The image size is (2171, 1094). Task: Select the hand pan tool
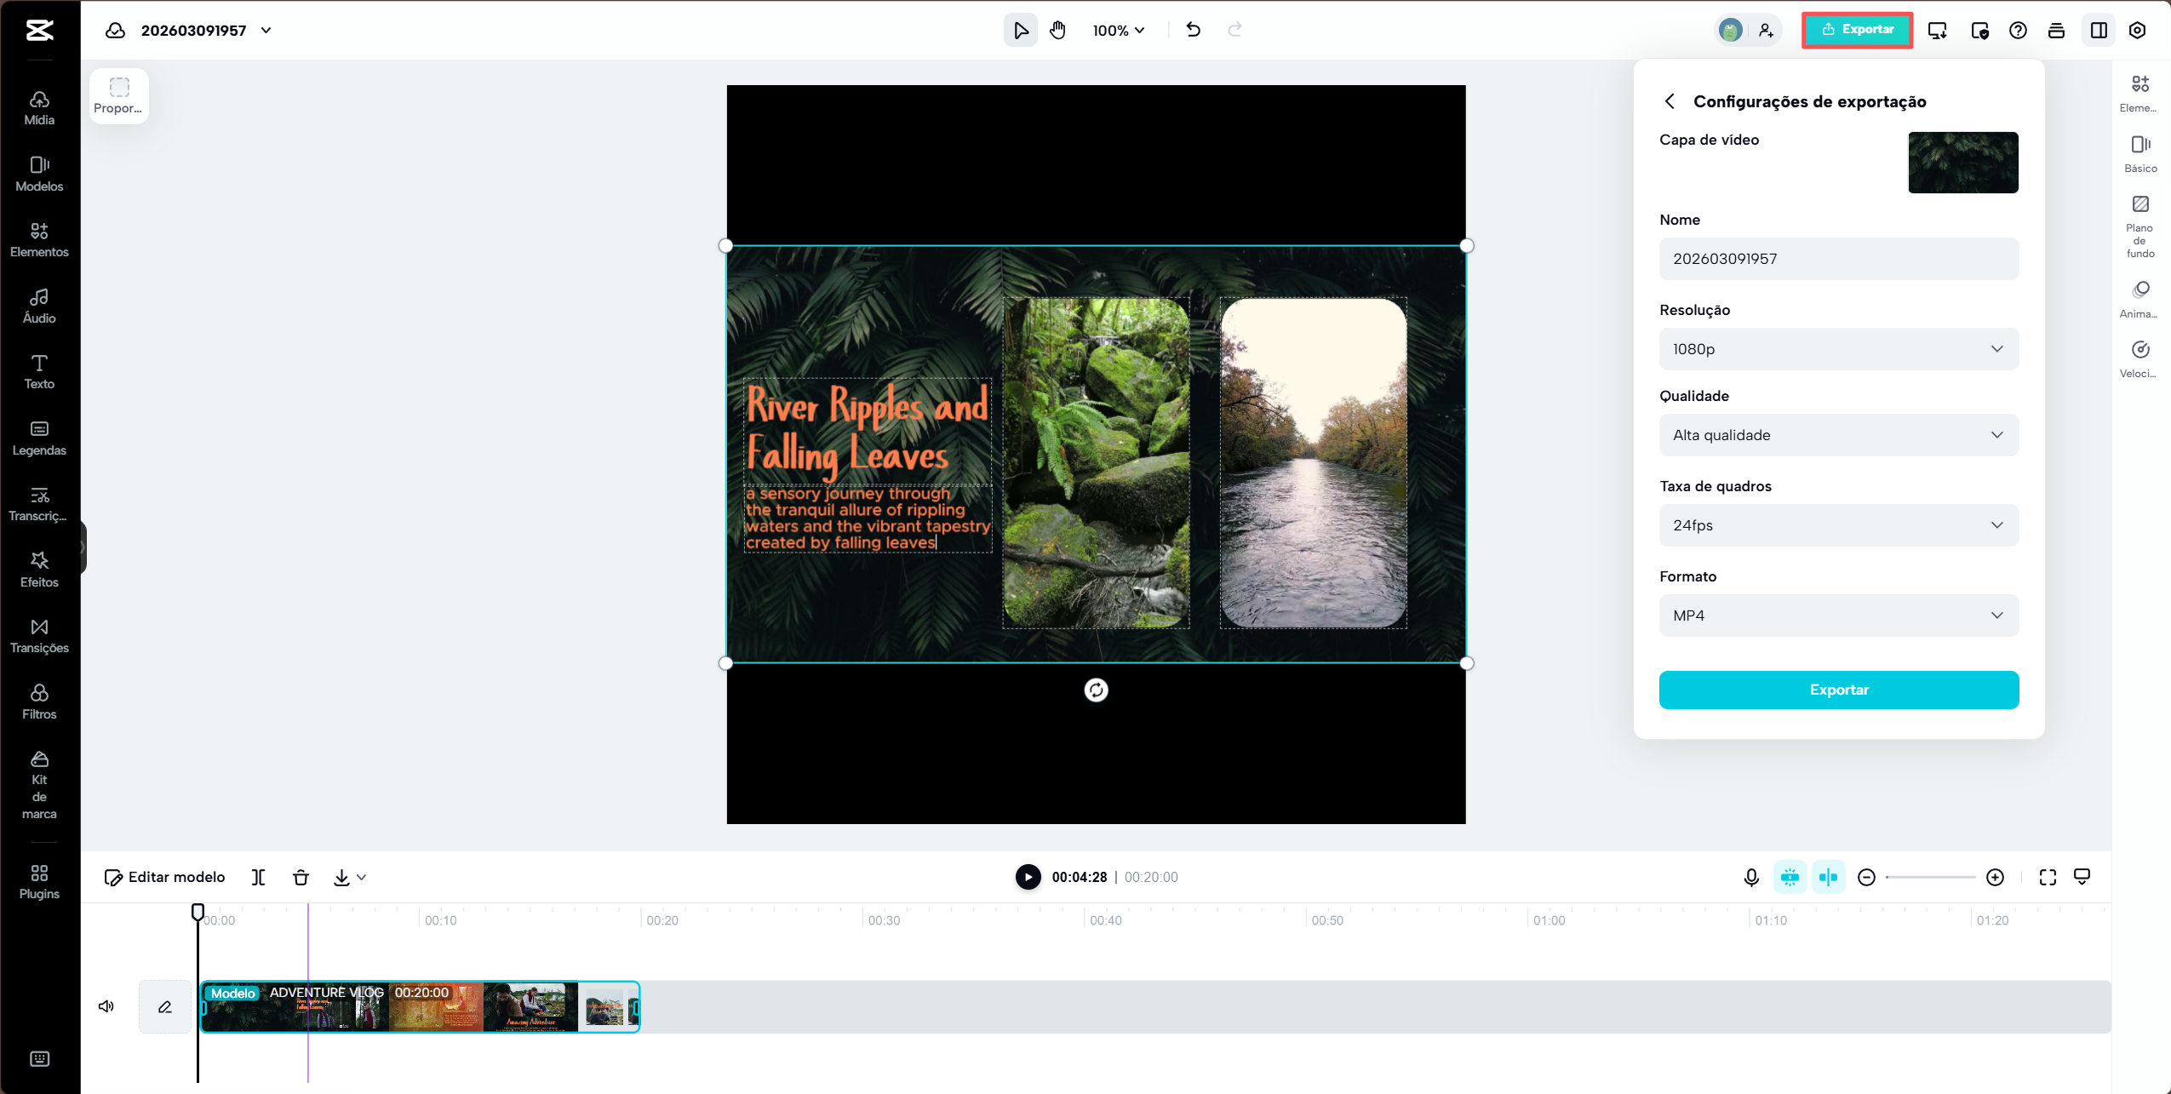click(1057, 30)
